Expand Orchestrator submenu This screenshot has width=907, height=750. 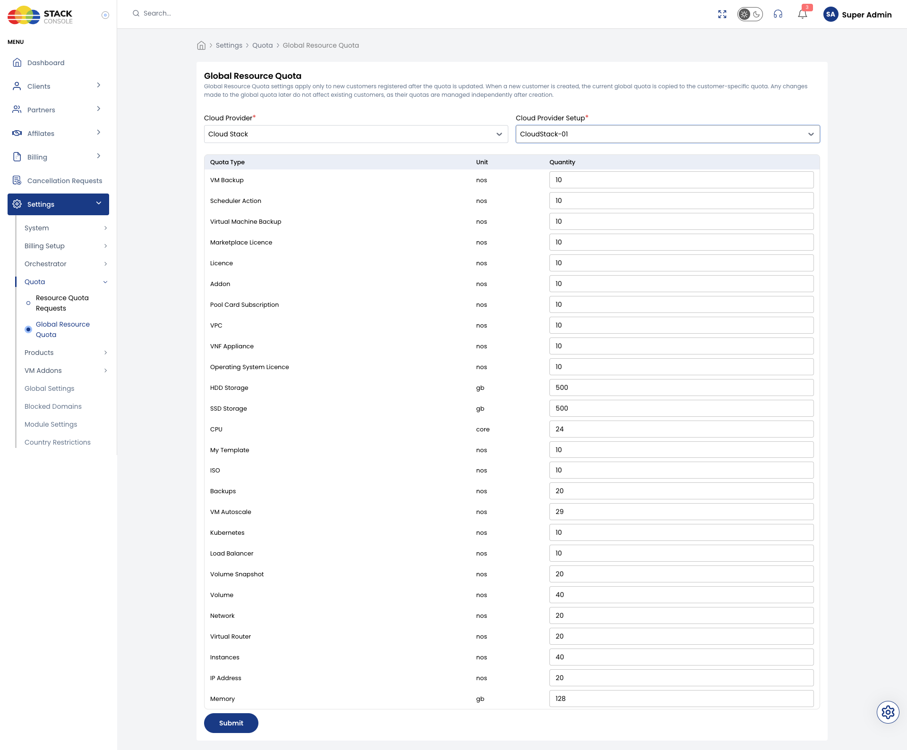tap(66, 264)
